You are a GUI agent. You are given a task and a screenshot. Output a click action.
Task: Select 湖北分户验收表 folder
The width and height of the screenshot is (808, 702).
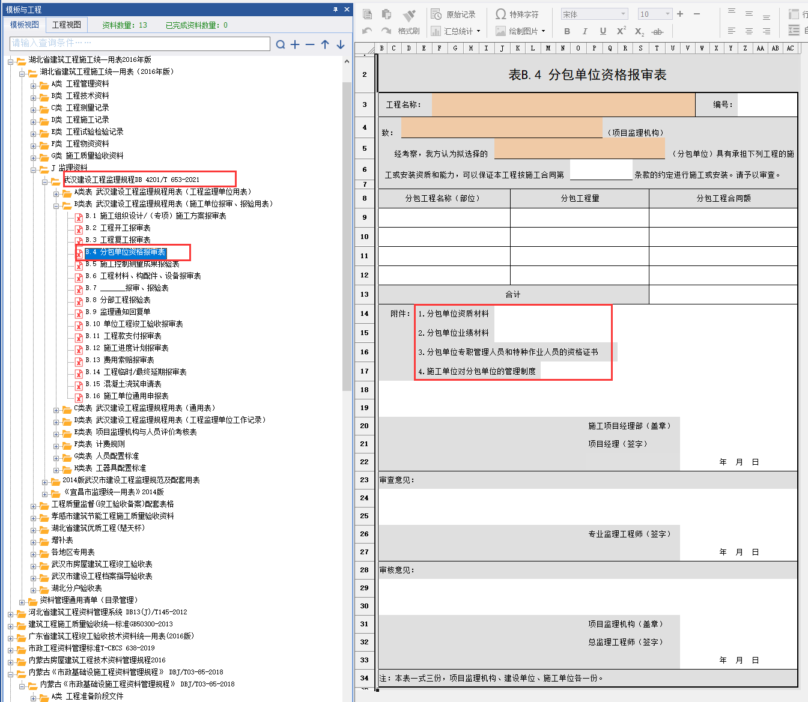[76, 589]
